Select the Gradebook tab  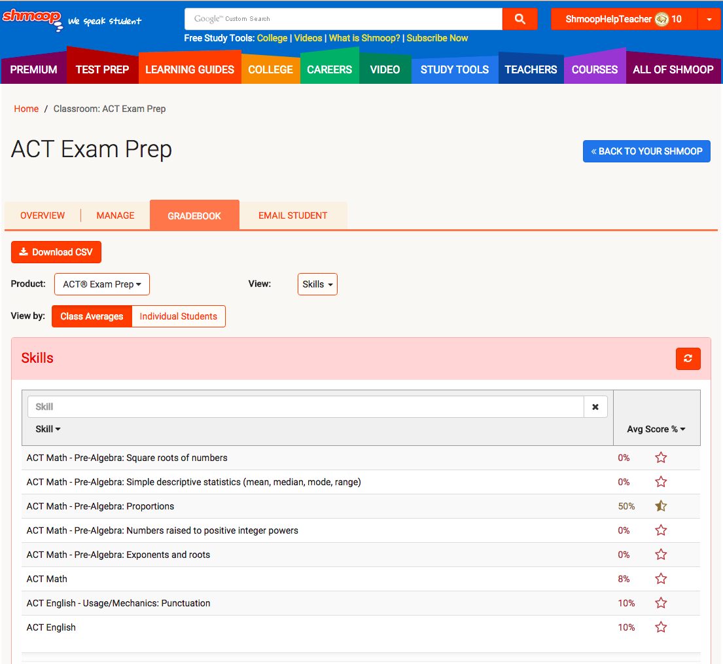point(194,215)
